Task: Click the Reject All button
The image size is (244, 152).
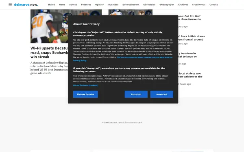Action: pos(136,94)
